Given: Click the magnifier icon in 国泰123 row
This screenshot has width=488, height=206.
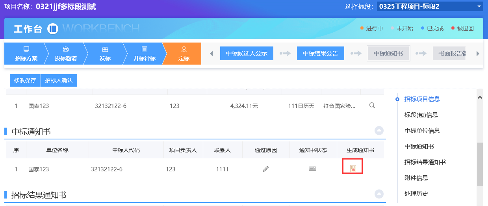Looking at the screenshot, I should coord(372,106).
